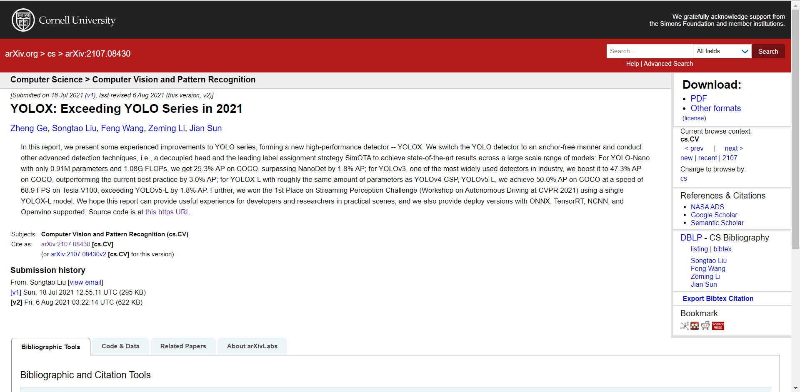Open Semantic Scholar citations link
Screen dimensions: 800x392
point(717,223)
